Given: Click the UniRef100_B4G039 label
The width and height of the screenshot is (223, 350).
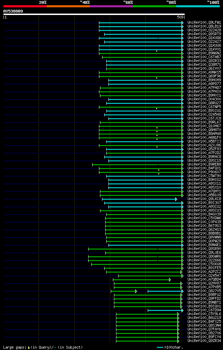Looking at the screenshot, I should coord(204,214).
